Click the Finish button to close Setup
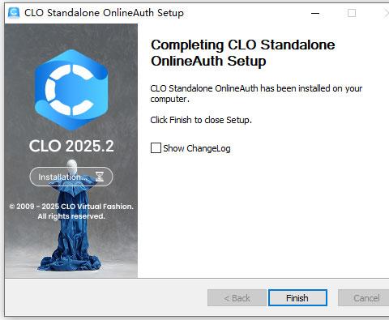389x320 pixels. coord(297,298)
